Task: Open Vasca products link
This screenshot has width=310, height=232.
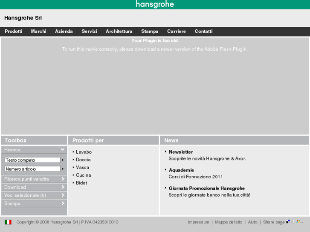Action: coord(82,167)
